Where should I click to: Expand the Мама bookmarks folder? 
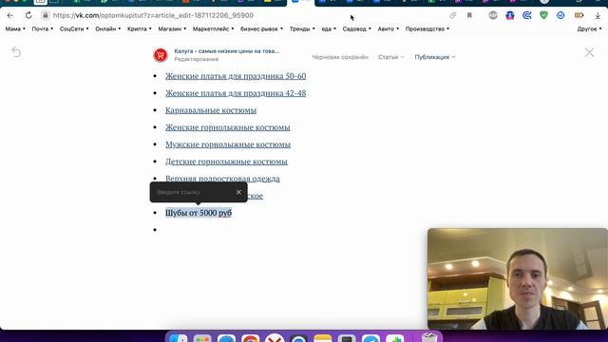[15, 28]
